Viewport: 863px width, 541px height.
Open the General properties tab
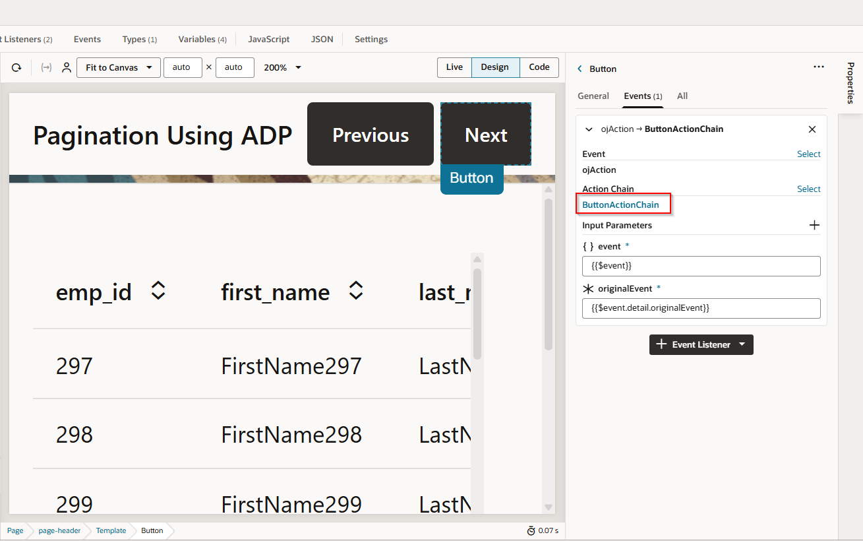pos(593,96)
